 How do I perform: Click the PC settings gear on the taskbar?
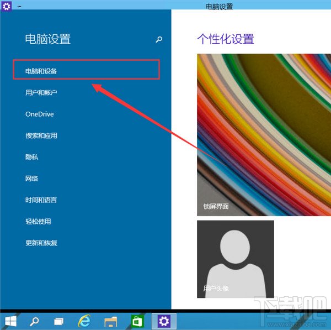[164, 321]
